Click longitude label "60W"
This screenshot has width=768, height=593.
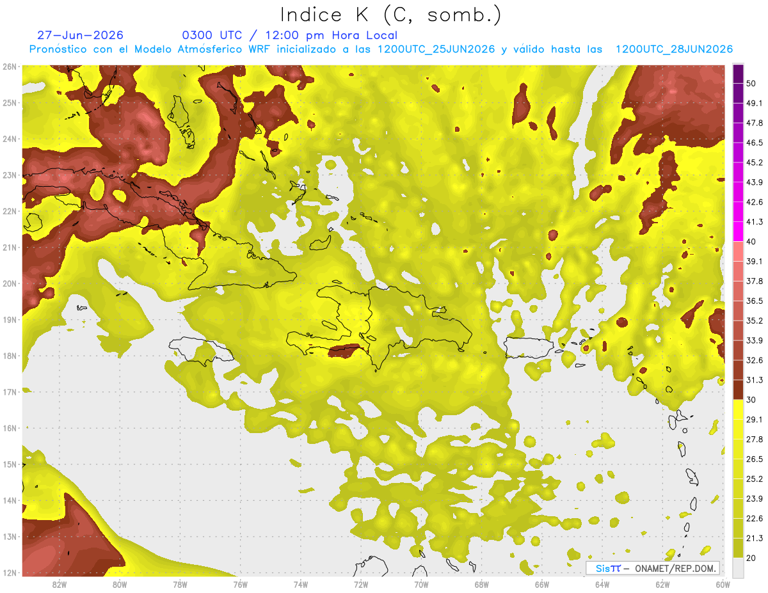coord(723,584)
